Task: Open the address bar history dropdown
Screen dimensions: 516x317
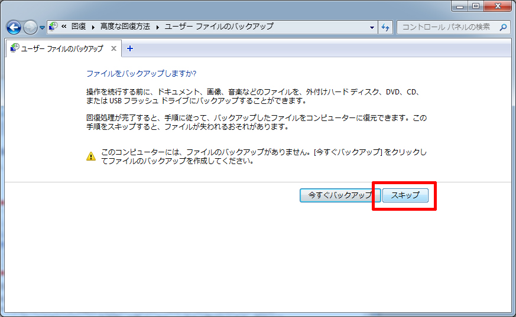Action: tap(372, 27)
